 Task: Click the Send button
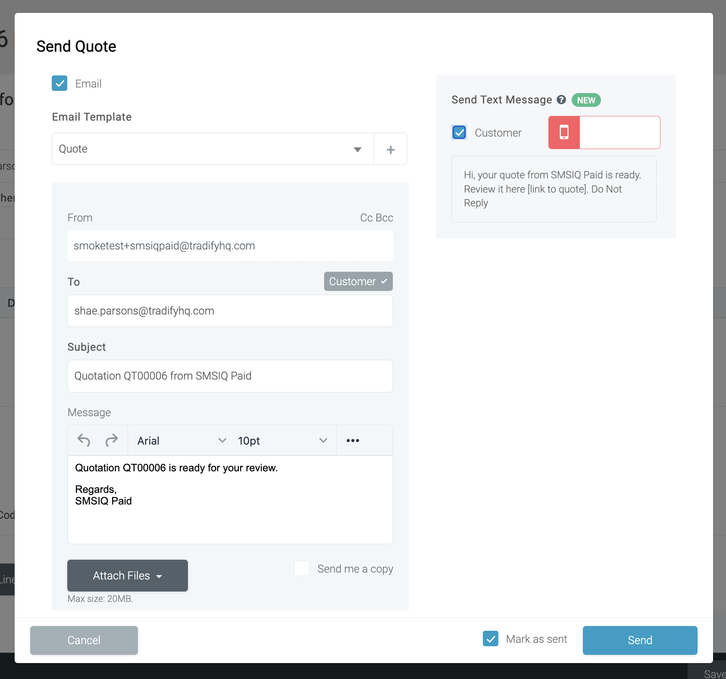(x=640, y=640)
